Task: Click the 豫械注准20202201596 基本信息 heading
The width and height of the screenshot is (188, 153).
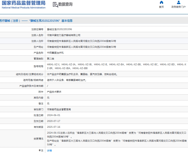Action: click(36, 21)
